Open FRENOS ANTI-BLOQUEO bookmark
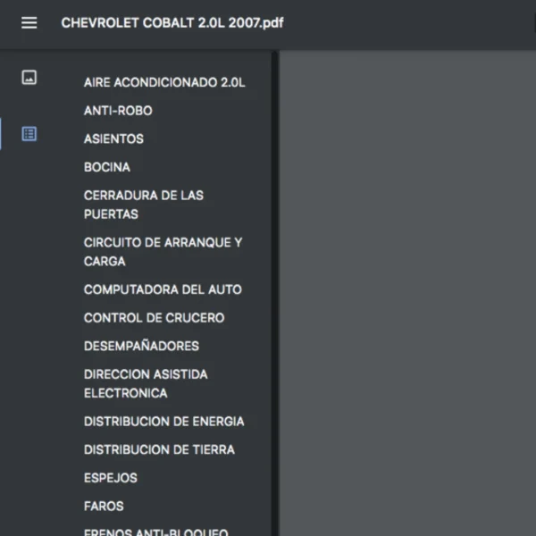 click(x=155, y=532)
